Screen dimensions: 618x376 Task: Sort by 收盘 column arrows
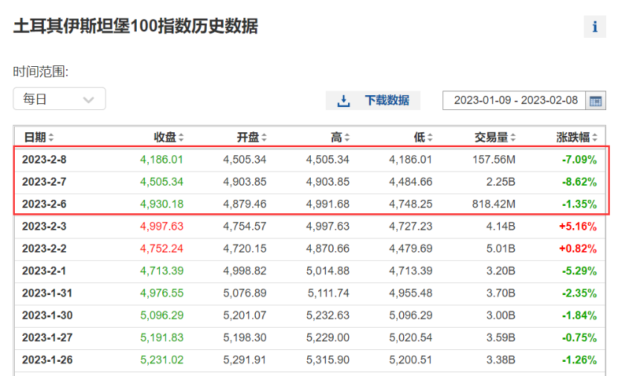pyautogui.click(x=181, y=137)
